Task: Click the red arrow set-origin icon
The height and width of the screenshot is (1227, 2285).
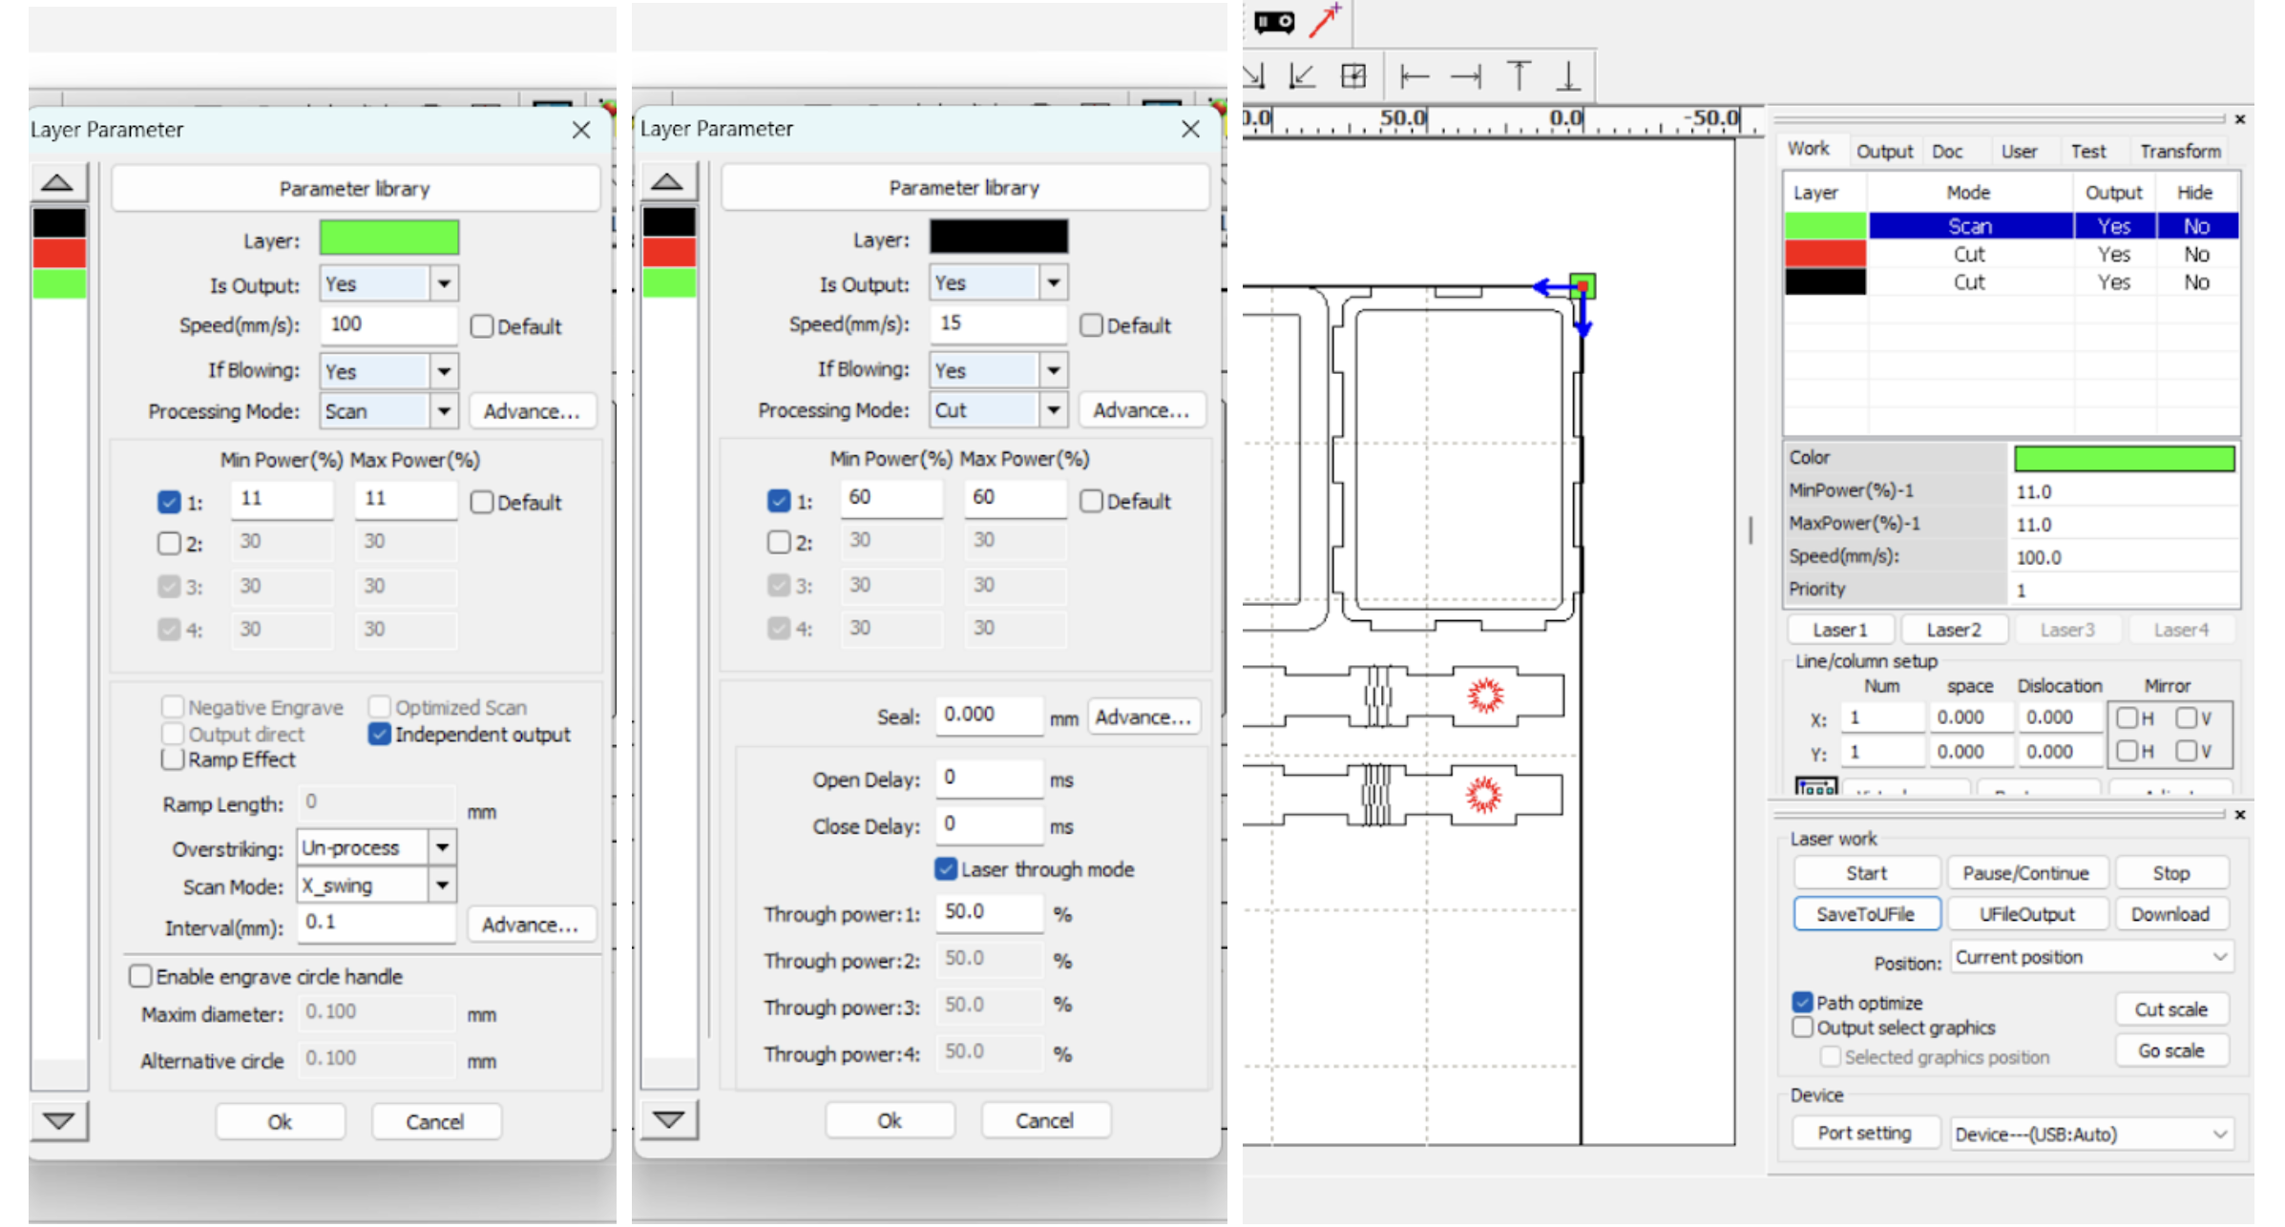Action: (1326, 19)
